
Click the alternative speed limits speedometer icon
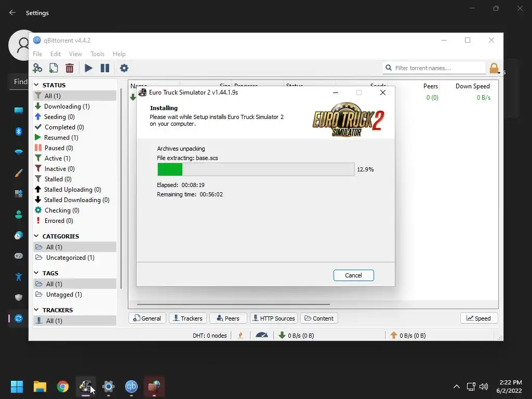[262, 335]
